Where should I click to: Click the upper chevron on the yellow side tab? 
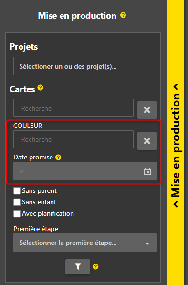(176, 87)
